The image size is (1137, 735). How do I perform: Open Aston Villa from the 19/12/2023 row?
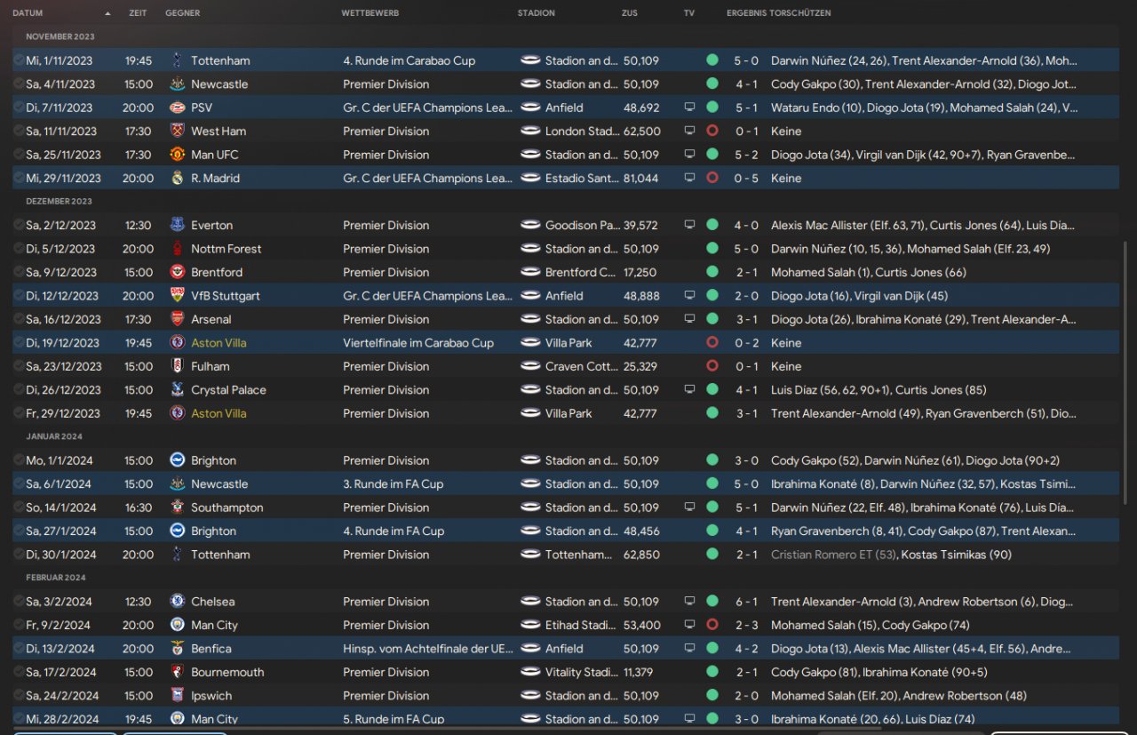[219, 343]
